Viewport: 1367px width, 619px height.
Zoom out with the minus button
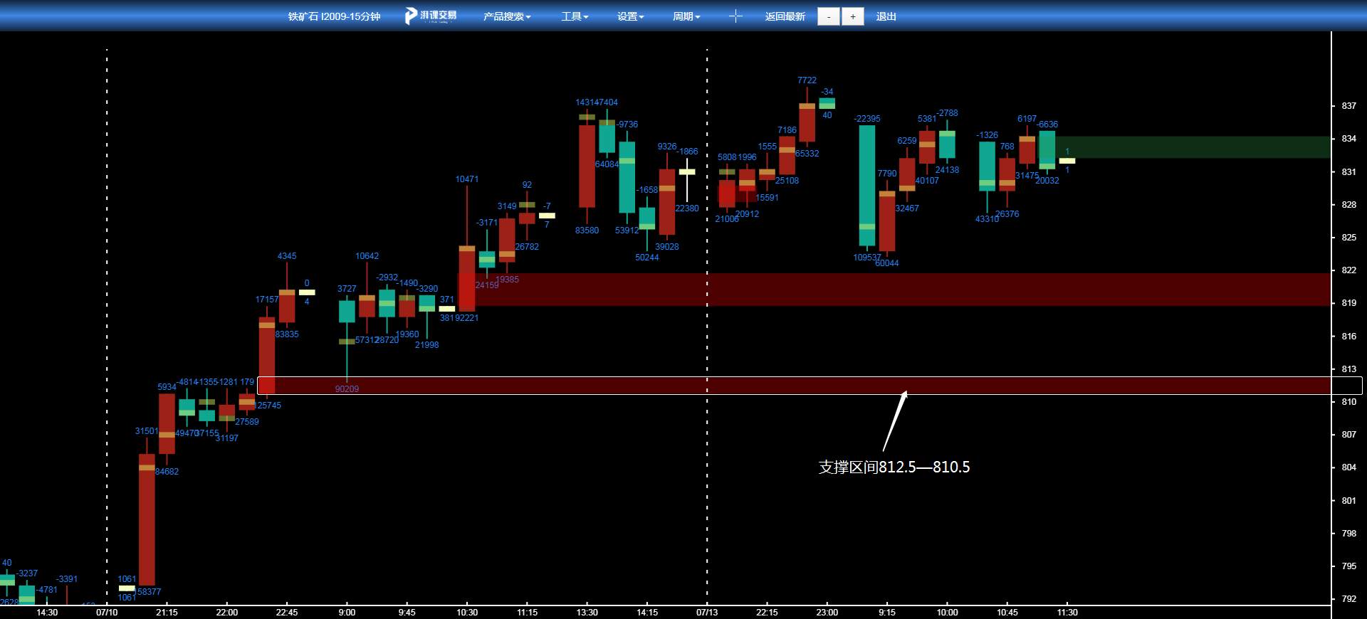click(829, 16)
